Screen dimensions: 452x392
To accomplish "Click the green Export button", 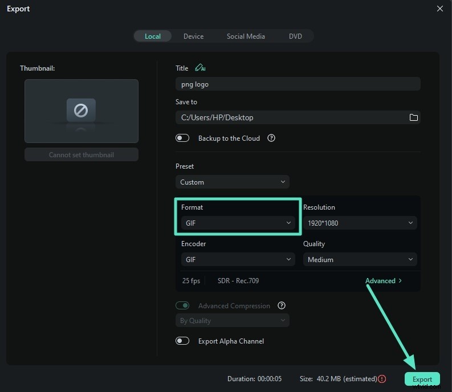I will pos(422,379).
